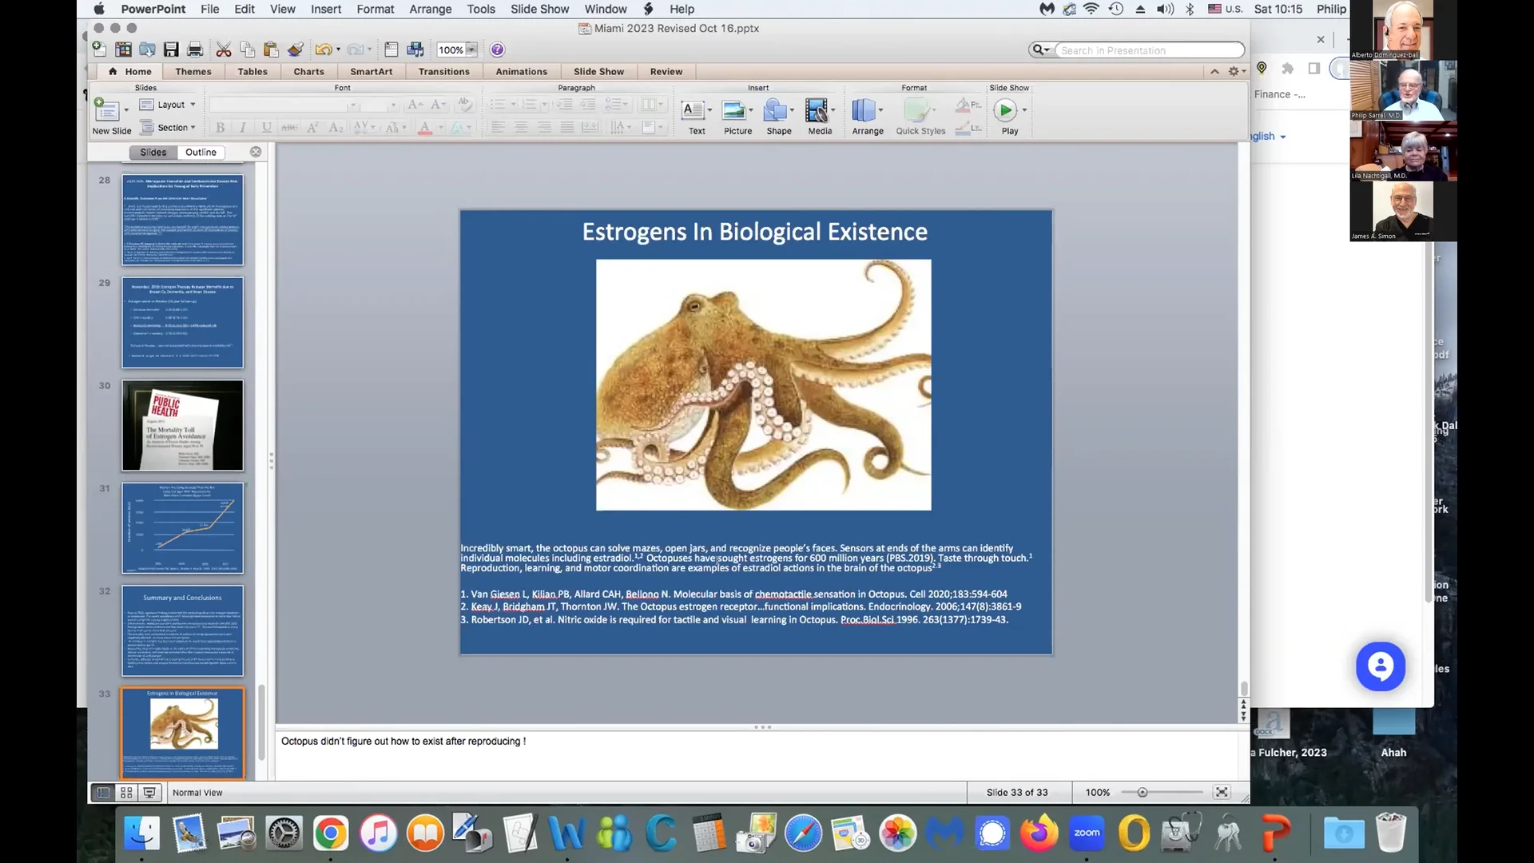Switch to Slide Sorter view icon
Image resolution: width=1534 pixels, height=863 pixels.
tap(126, 793)
